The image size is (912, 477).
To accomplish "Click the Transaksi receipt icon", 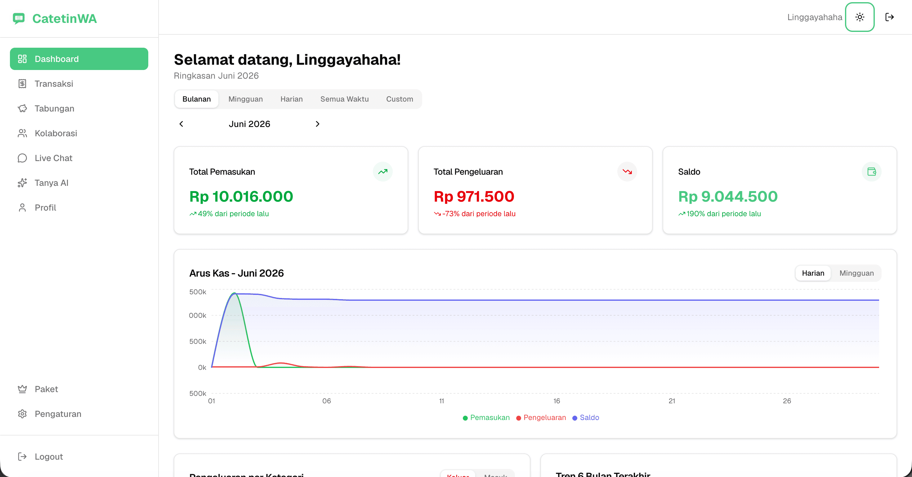I will (x=22, y=84).
